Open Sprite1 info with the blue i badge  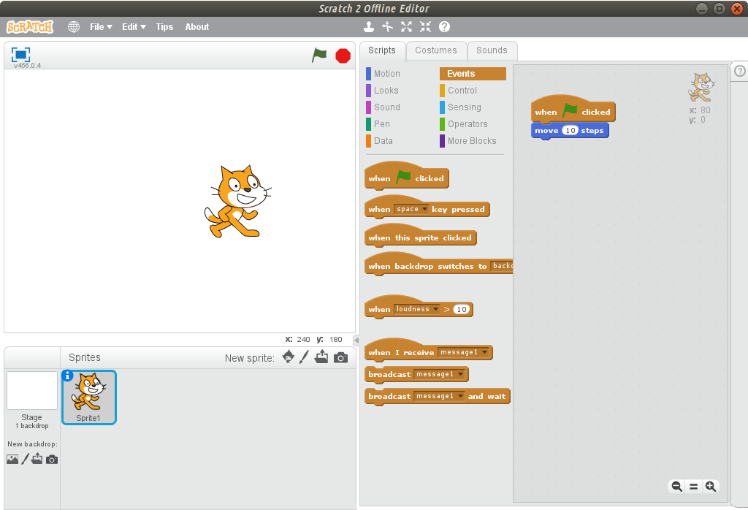coord(68,375)
